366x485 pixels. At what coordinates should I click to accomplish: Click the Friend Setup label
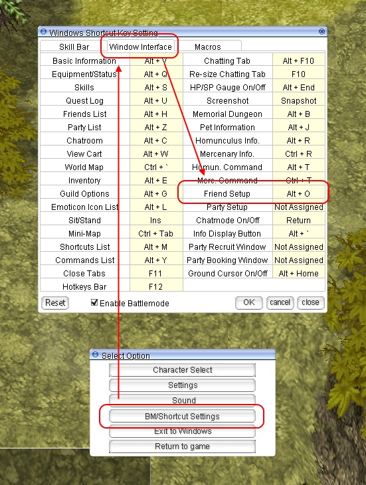pos(227,193)
